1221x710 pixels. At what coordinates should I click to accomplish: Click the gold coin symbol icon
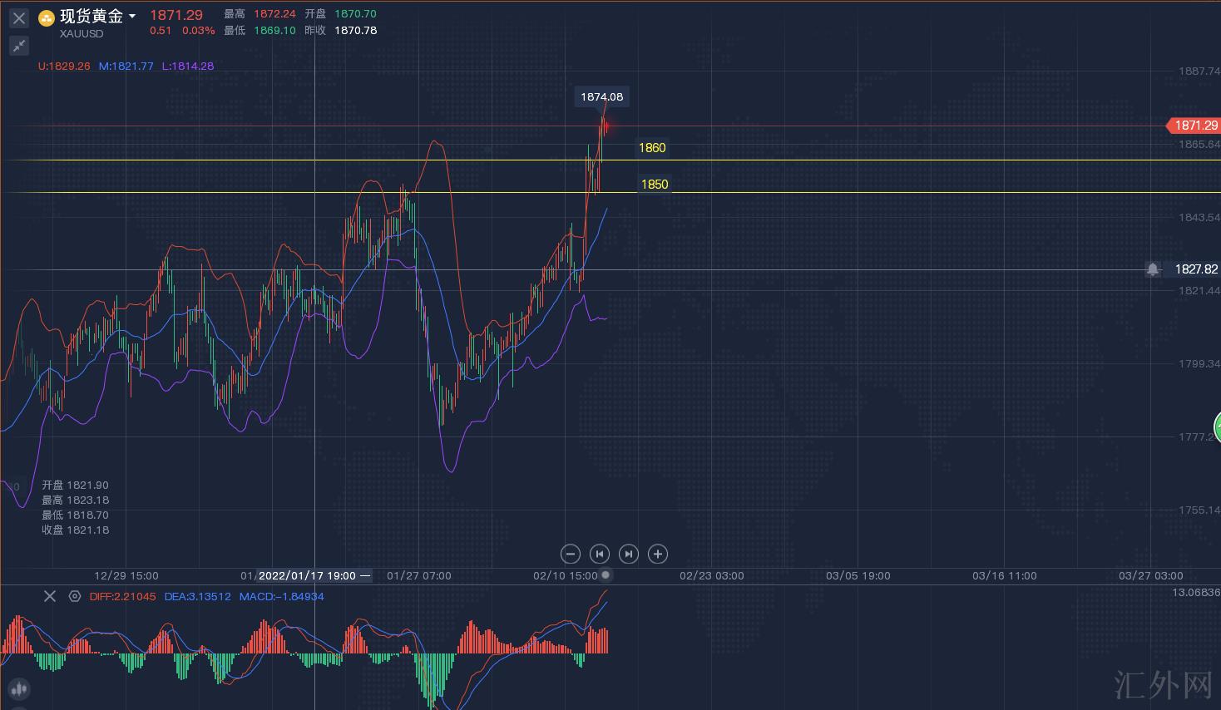47,17
